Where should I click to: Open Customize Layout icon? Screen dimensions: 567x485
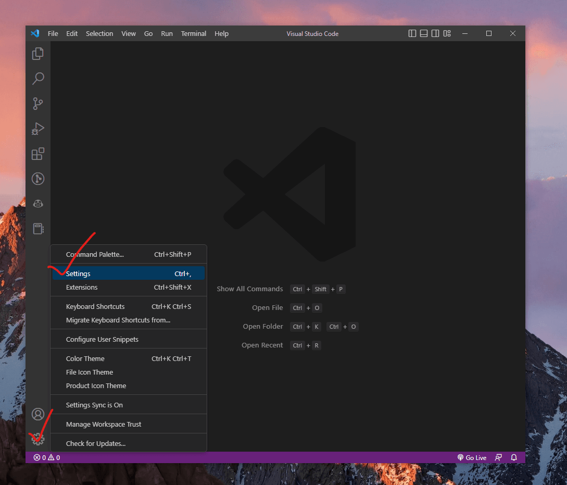447,34
